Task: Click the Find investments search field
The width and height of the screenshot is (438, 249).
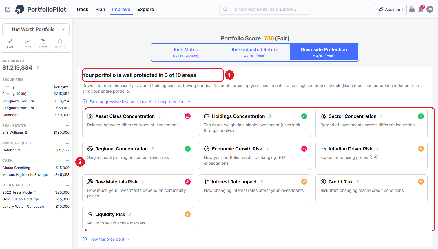Action: pyautogui.click(x=265, y=9)
